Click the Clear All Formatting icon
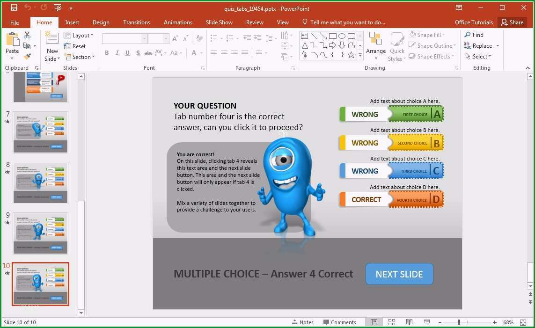This screenshot has width=535, height=328. [x=199, y=38]
